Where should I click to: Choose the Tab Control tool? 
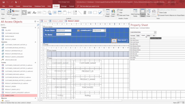[x=45, y=12]
